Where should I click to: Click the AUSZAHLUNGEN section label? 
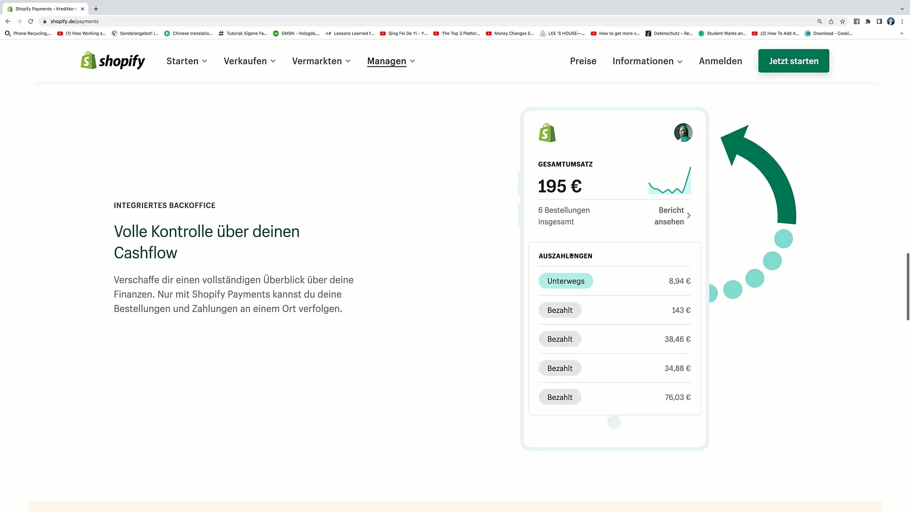pyautogui.click(x=565, y=256)
